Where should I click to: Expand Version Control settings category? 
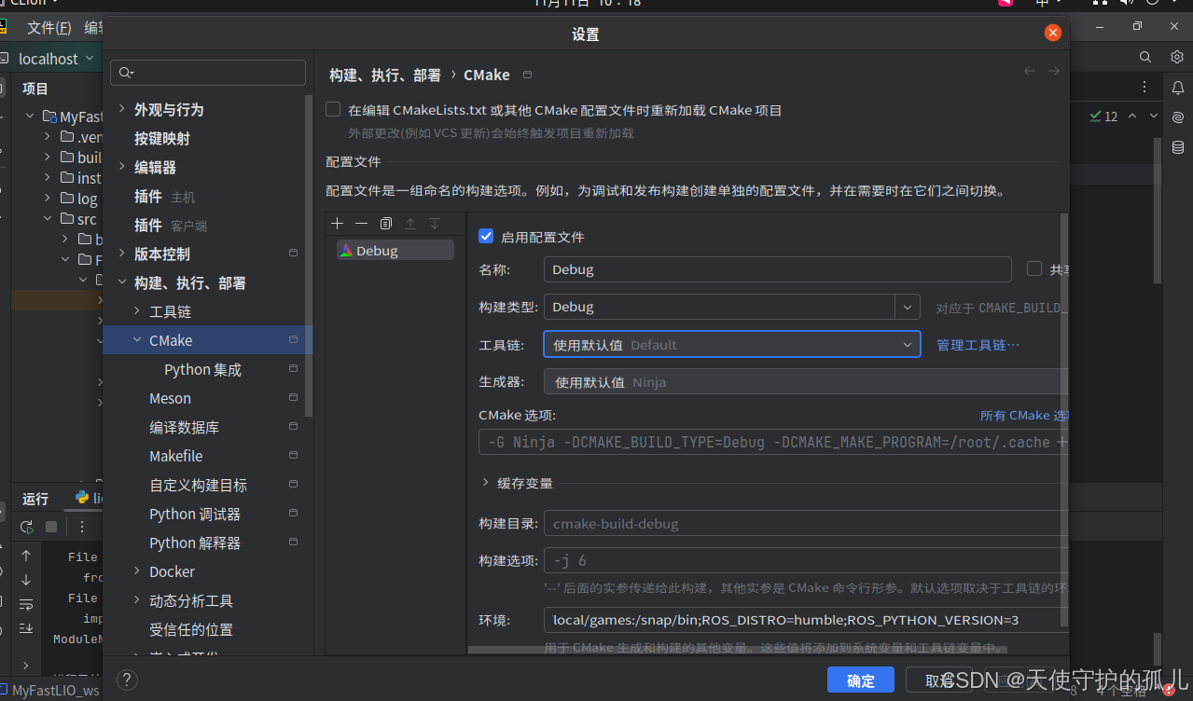tap(121, 254)
